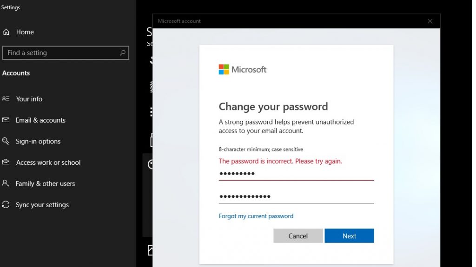Click the Access work or school briefcase icon
Viewport: 476px width, 267px height.
pos(6,163)
